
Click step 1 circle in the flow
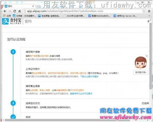13,52
